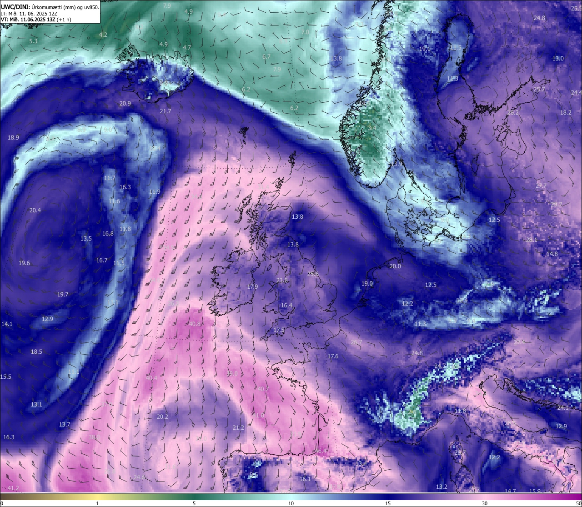
Task: Click the 15.9 value on the map
Action: tap(535, 491)
